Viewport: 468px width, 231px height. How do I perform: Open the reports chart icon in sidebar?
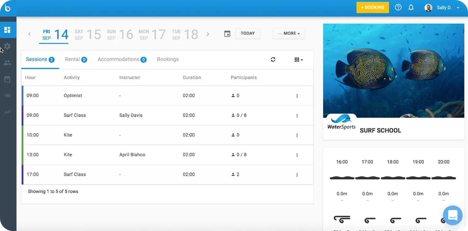click(7, 112)
